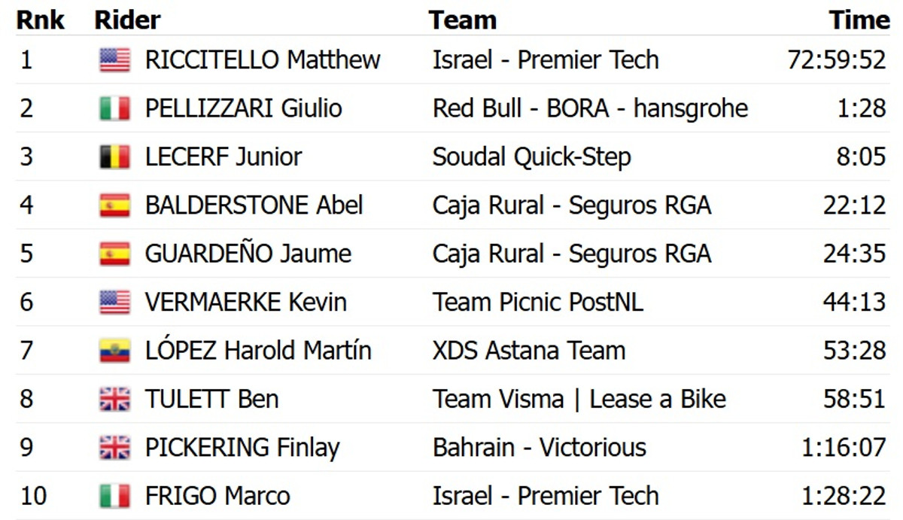Open the Soudal Quick-Step team page
The image size is (903, 520).
(x=531, y=157)
